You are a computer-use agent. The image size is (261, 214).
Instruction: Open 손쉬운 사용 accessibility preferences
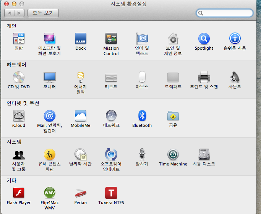click(235, 39)
